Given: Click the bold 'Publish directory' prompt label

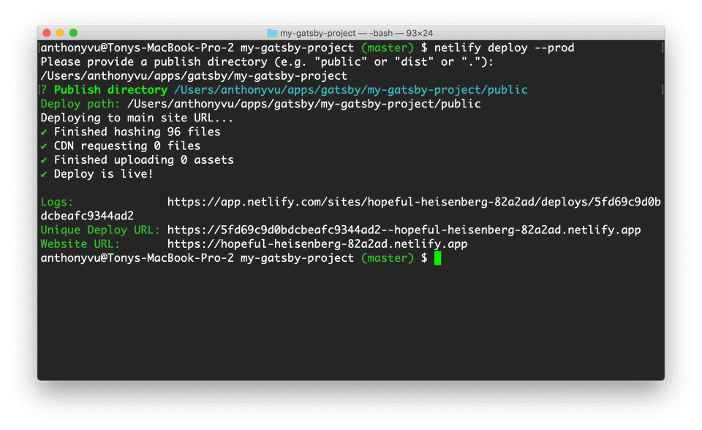Looking at the screenshot, I should point(110,90).
